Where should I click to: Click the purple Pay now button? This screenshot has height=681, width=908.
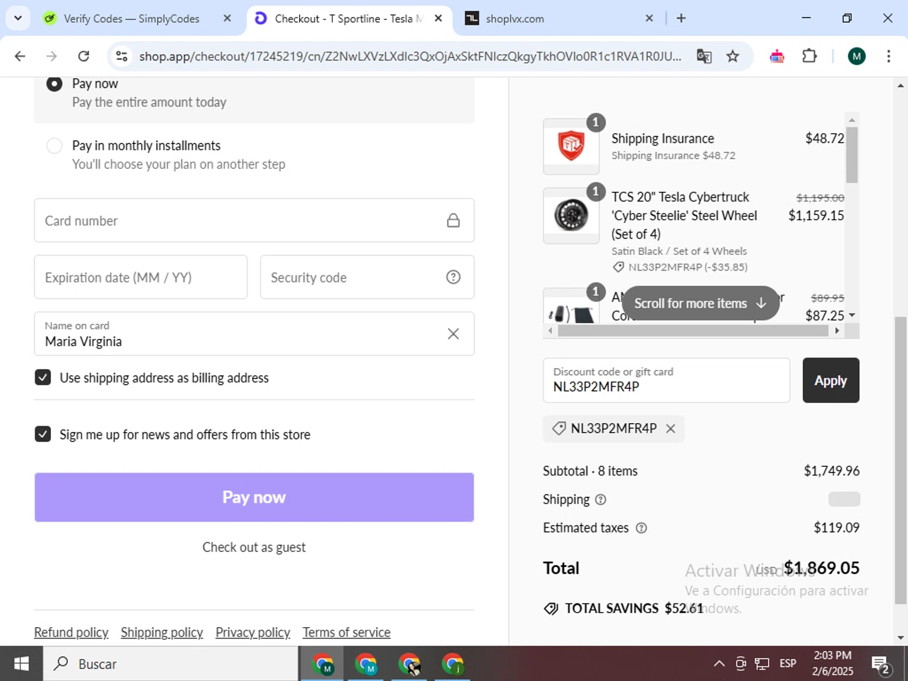254,497
